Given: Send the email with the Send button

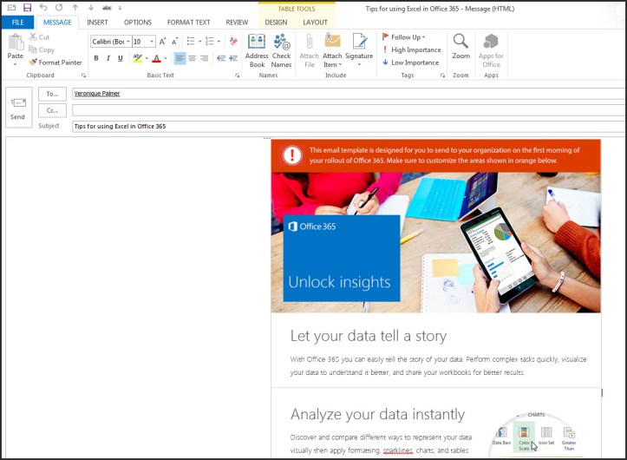Looking at the screenshot, I should 18,108.
